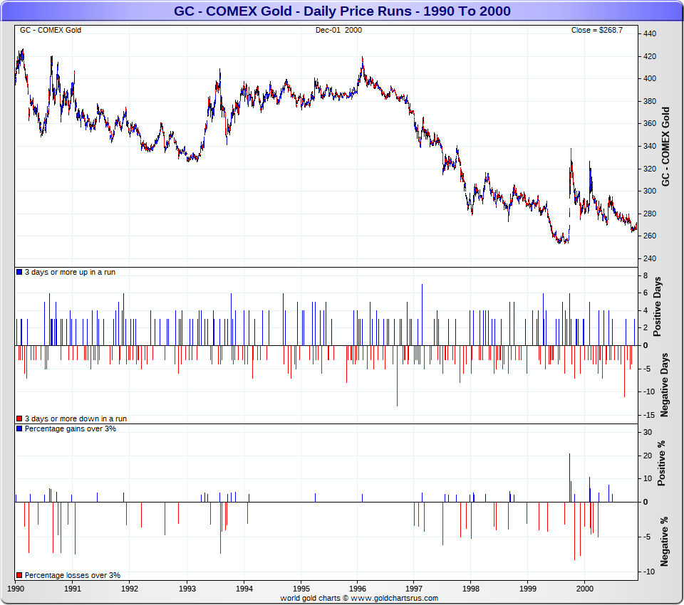Click the blue 'Percentage gains' legend square
This screenshot has width=684, height=605.
(x=19, y=428)
